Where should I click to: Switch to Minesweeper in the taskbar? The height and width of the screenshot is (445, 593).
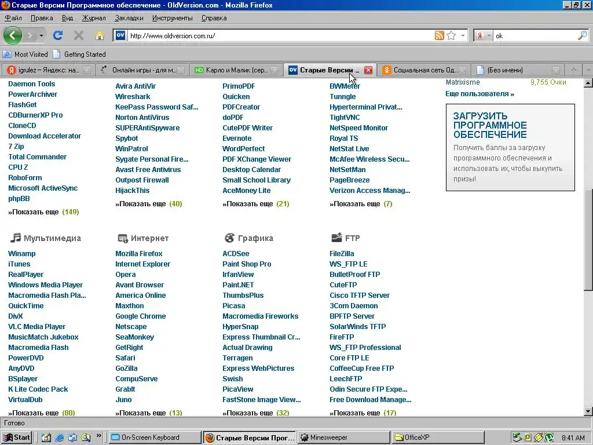pos(343,437)
